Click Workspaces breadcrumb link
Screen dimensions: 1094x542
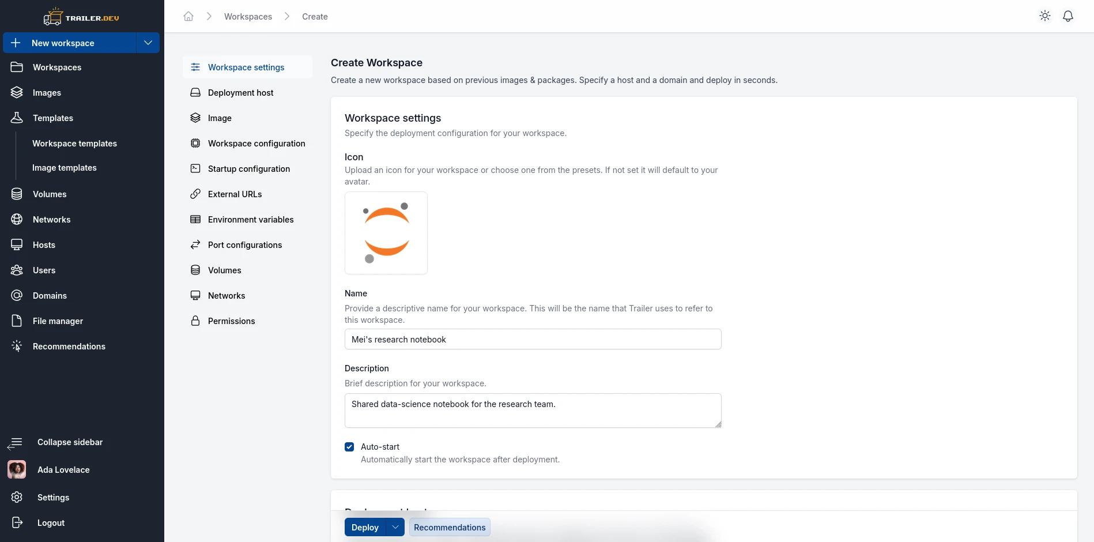248,17
